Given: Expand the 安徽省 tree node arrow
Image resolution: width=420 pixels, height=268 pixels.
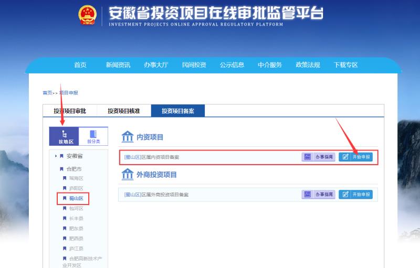Looking at the screenshot, I should click(56, 156).
